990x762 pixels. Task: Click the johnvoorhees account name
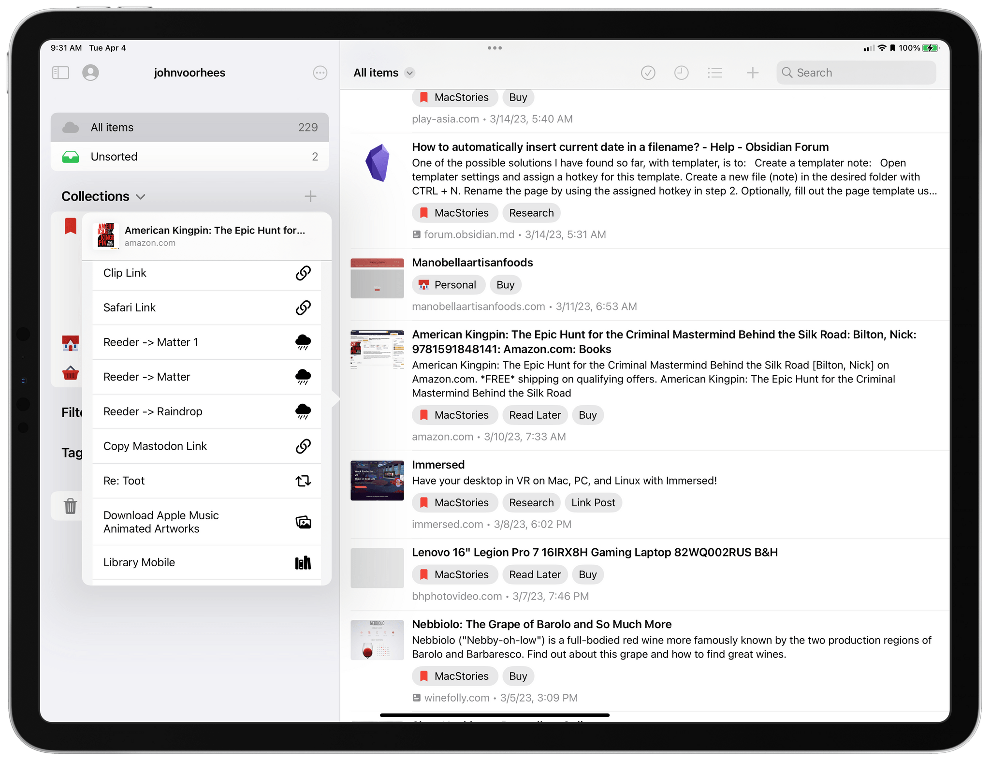189,73
